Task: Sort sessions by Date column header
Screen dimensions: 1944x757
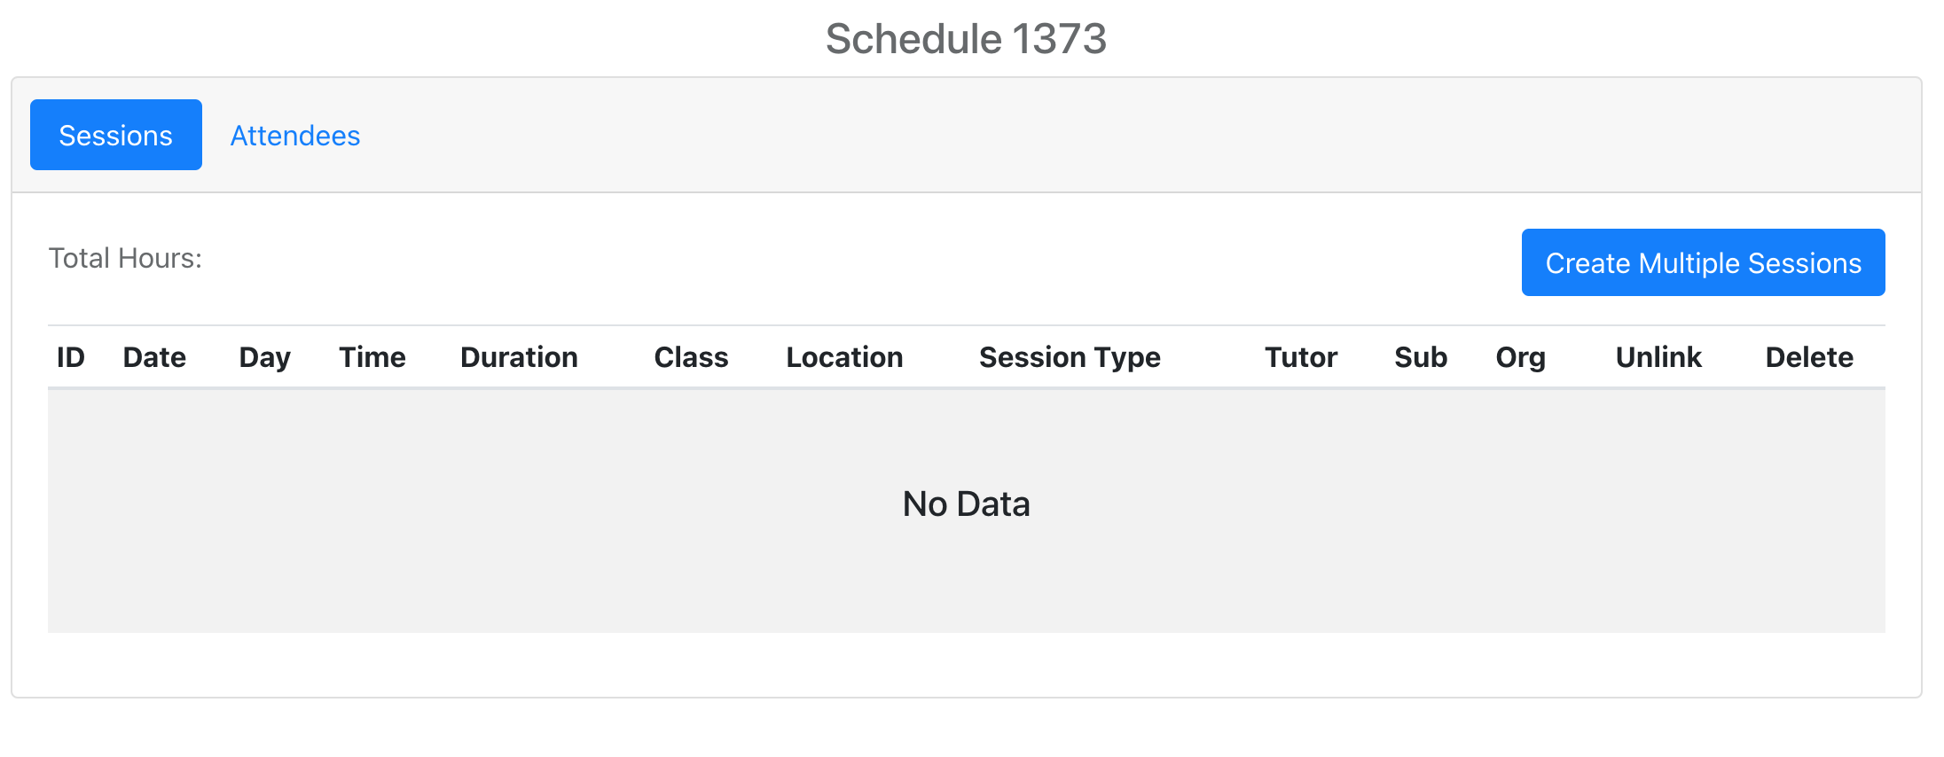Action: (x=154, y=357)
